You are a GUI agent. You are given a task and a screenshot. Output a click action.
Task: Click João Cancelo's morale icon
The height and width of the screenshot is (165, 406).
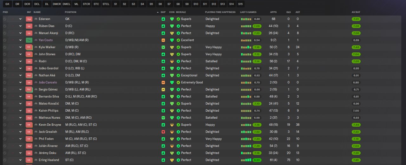click(178, 82)
